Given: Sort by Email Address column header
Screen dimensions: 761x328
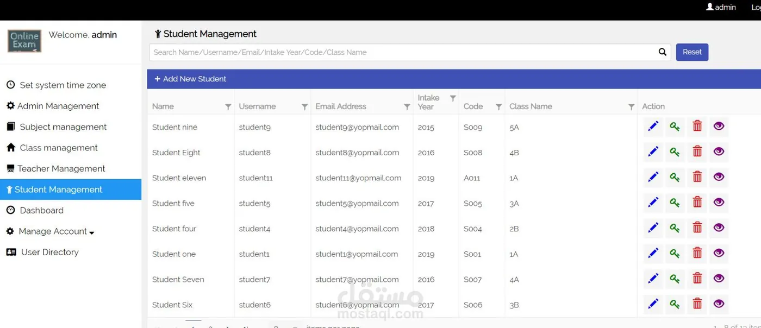Looking at the screenshot, I should coord(341,106).
